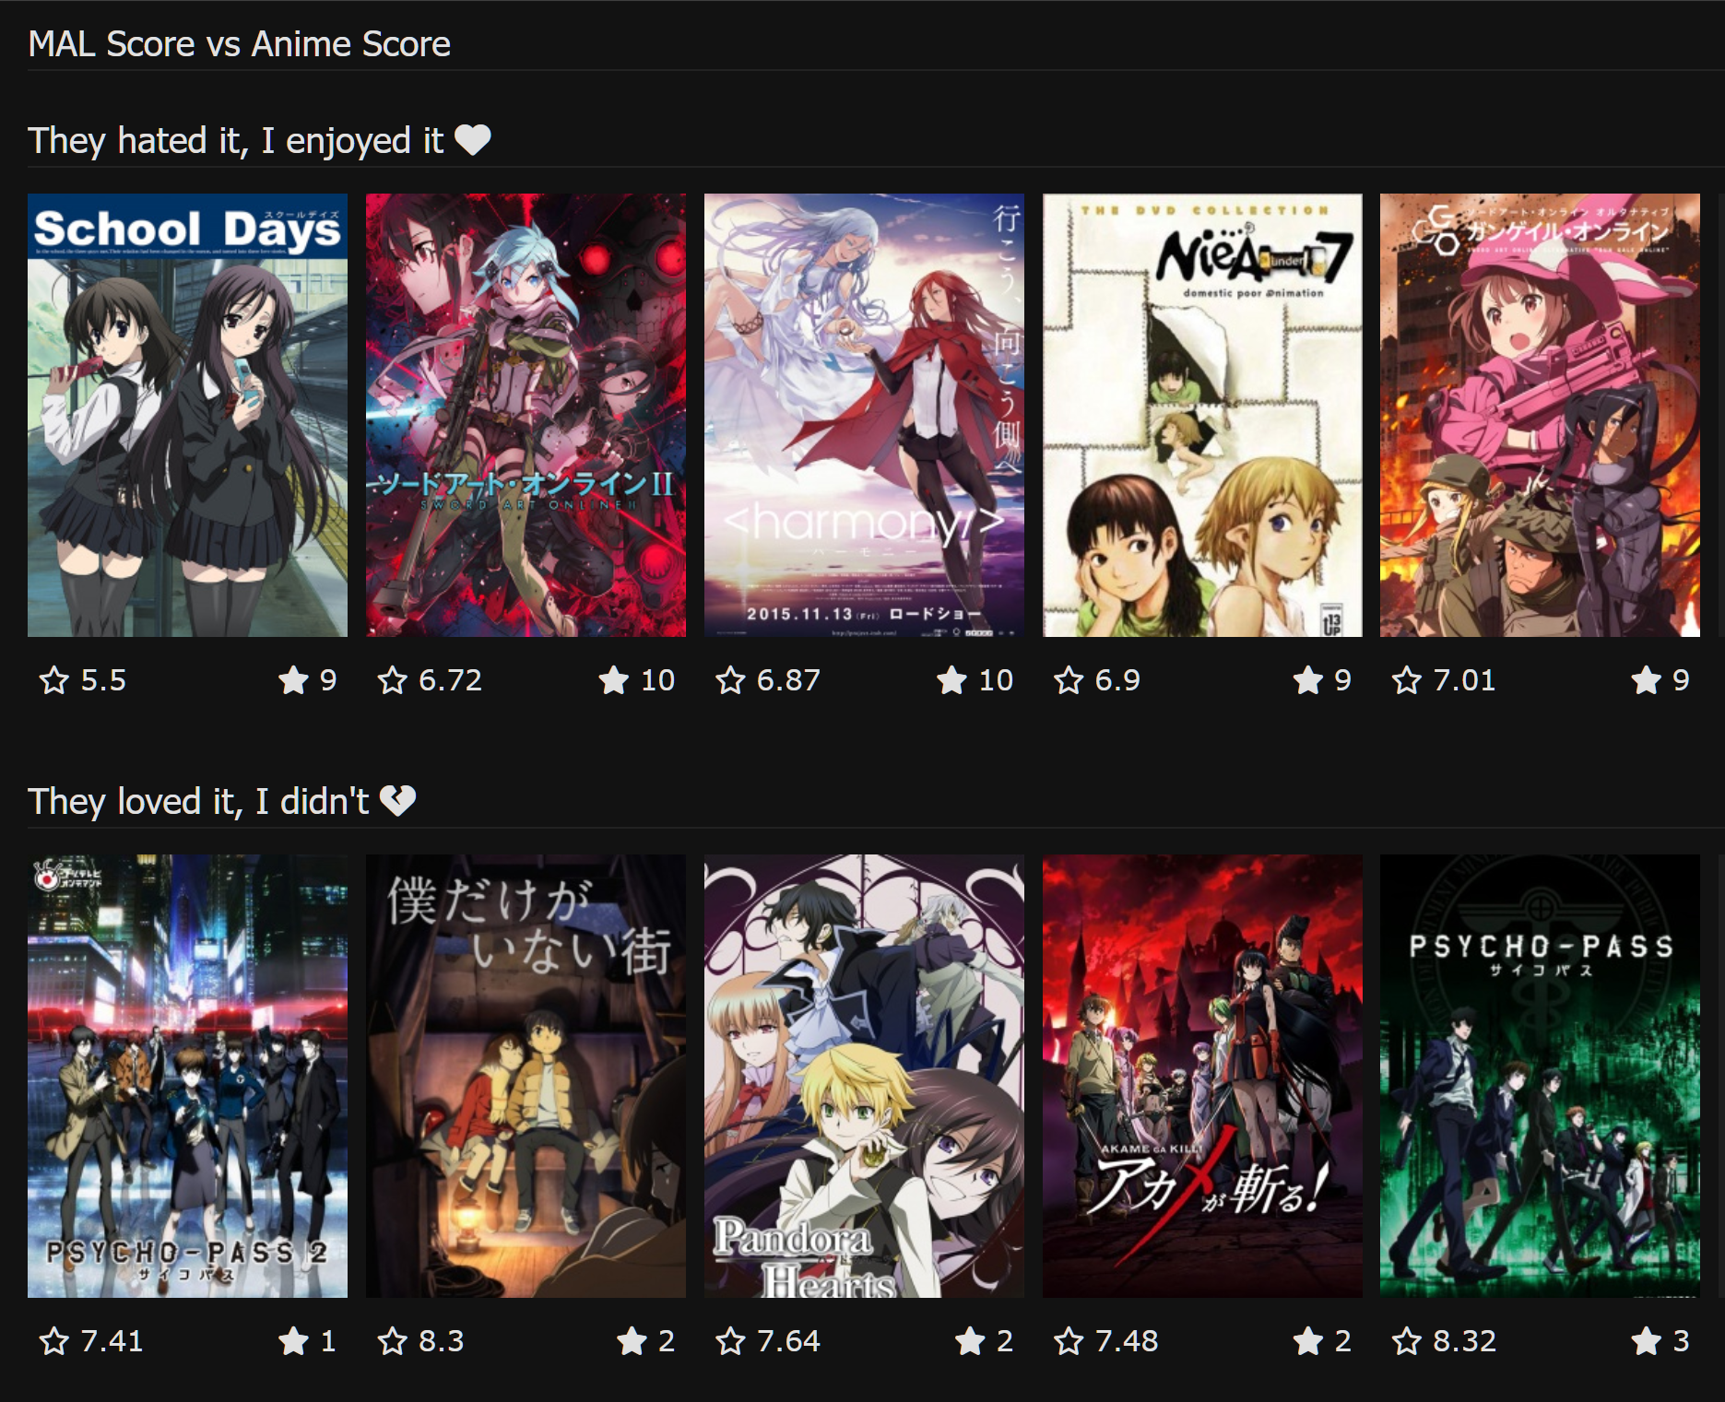Open the green Psycho-Pass poster
1725x1402 pixels.
tap(1540, 1076)
